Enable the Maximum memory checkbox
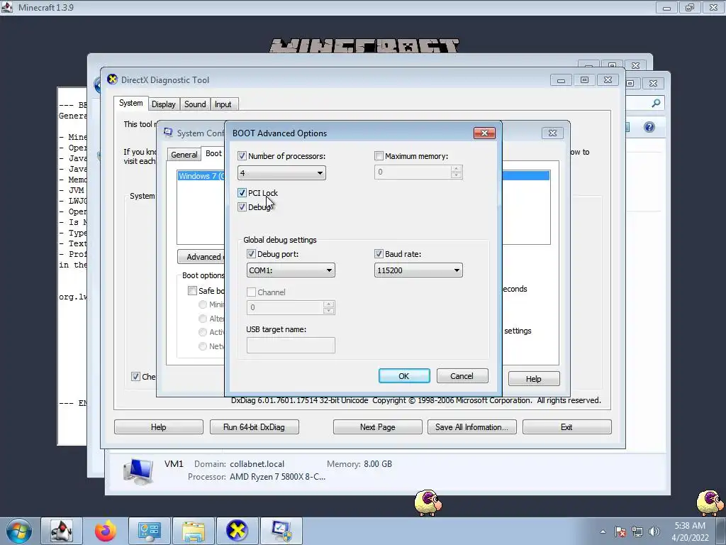726x545 pixels. [379, 156]
